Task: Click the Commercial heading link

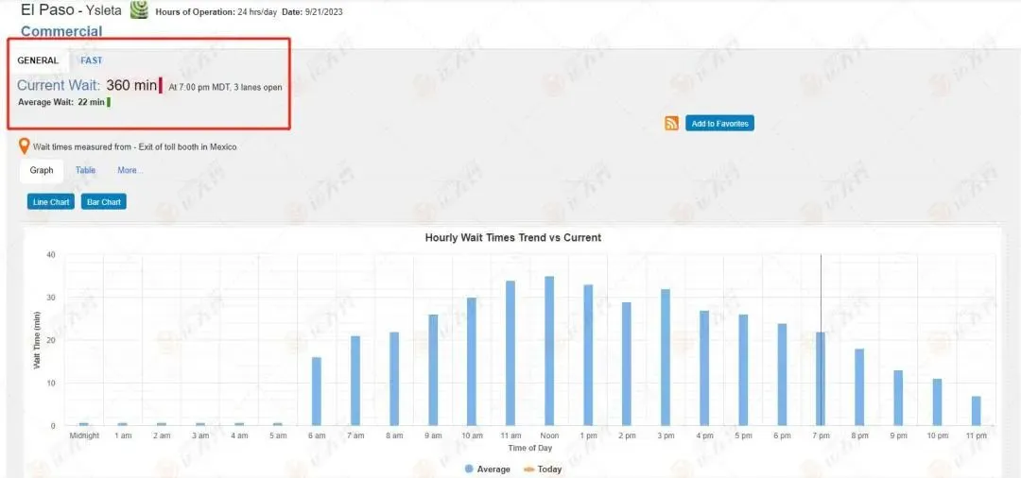Action: (x=61, y=31)
